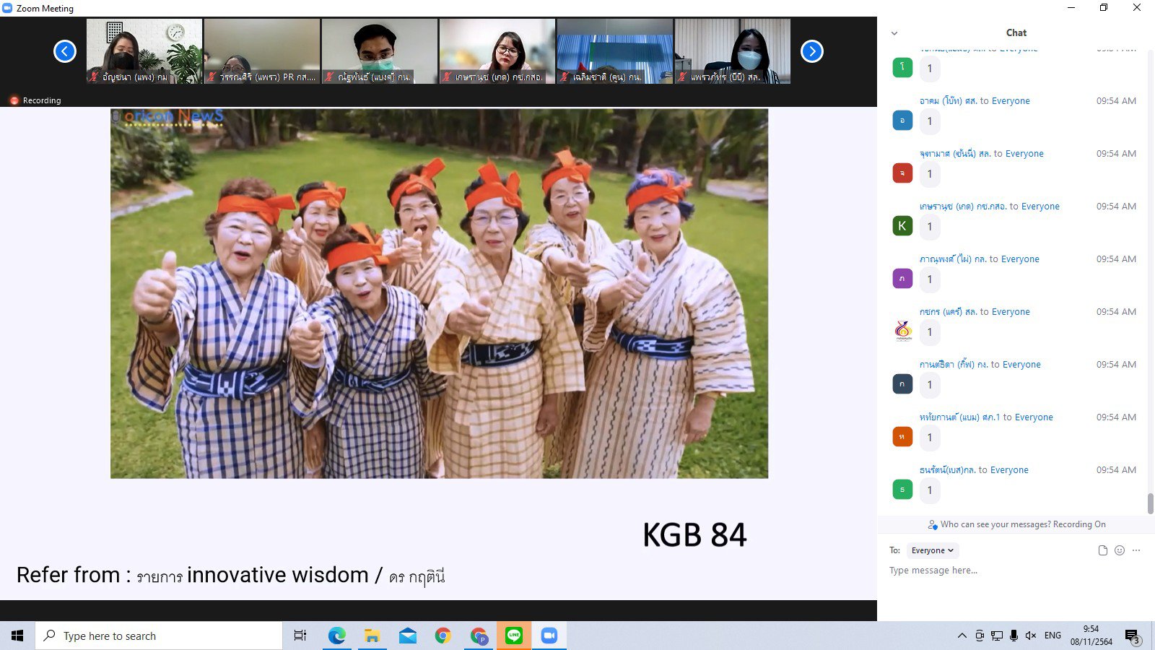Click green avatar icon at top of chat
The height and width of the screenshot is (650, 1155).
point(902,68)
